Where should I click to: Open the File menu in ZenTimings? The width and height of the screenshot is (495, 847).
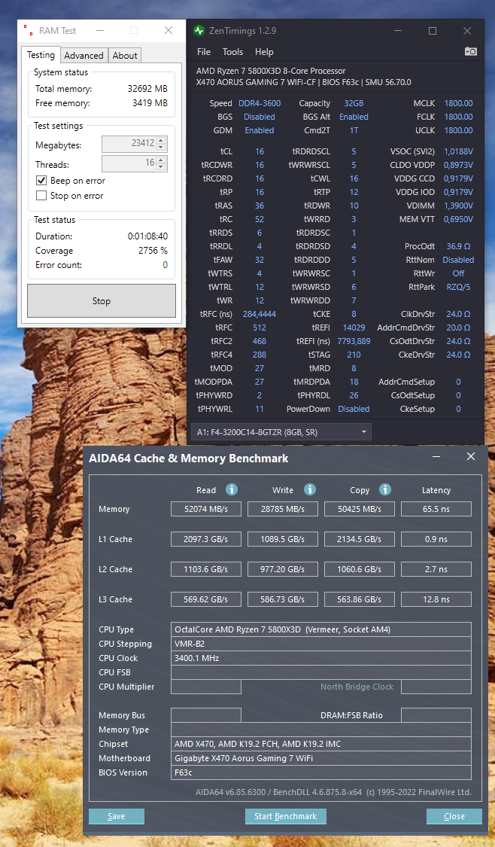(204, 52)
